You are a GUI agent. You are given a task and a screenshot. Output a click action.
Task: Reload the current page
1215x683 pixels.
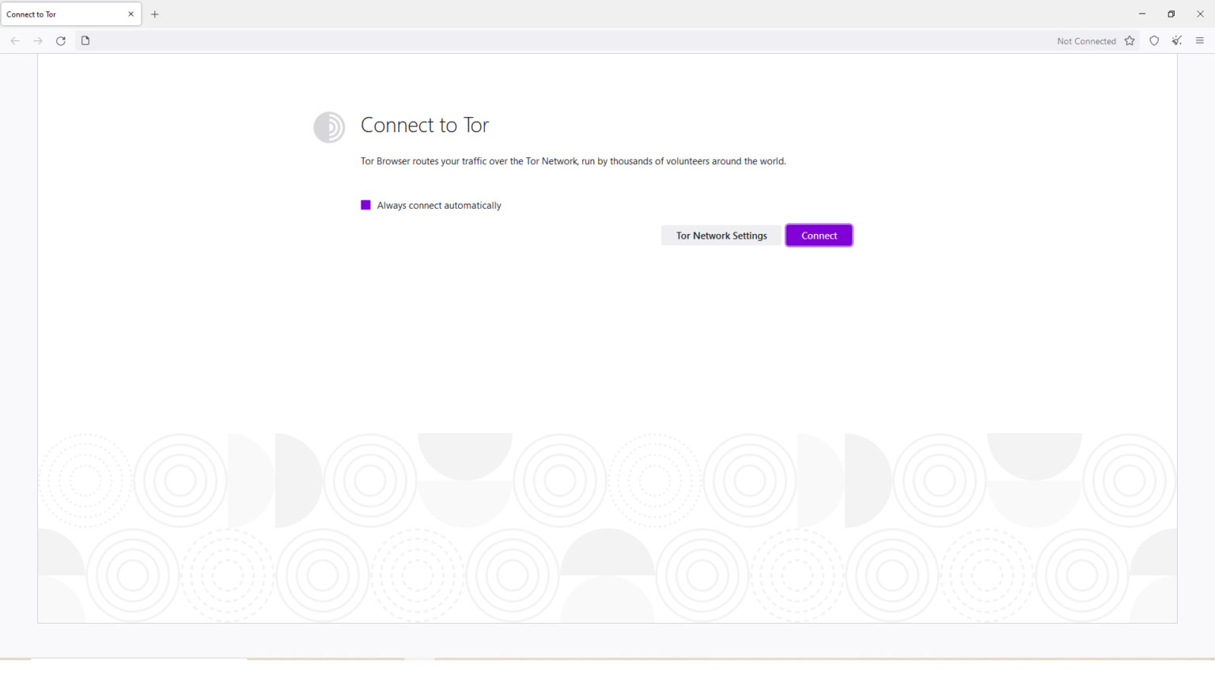[61, 40]
